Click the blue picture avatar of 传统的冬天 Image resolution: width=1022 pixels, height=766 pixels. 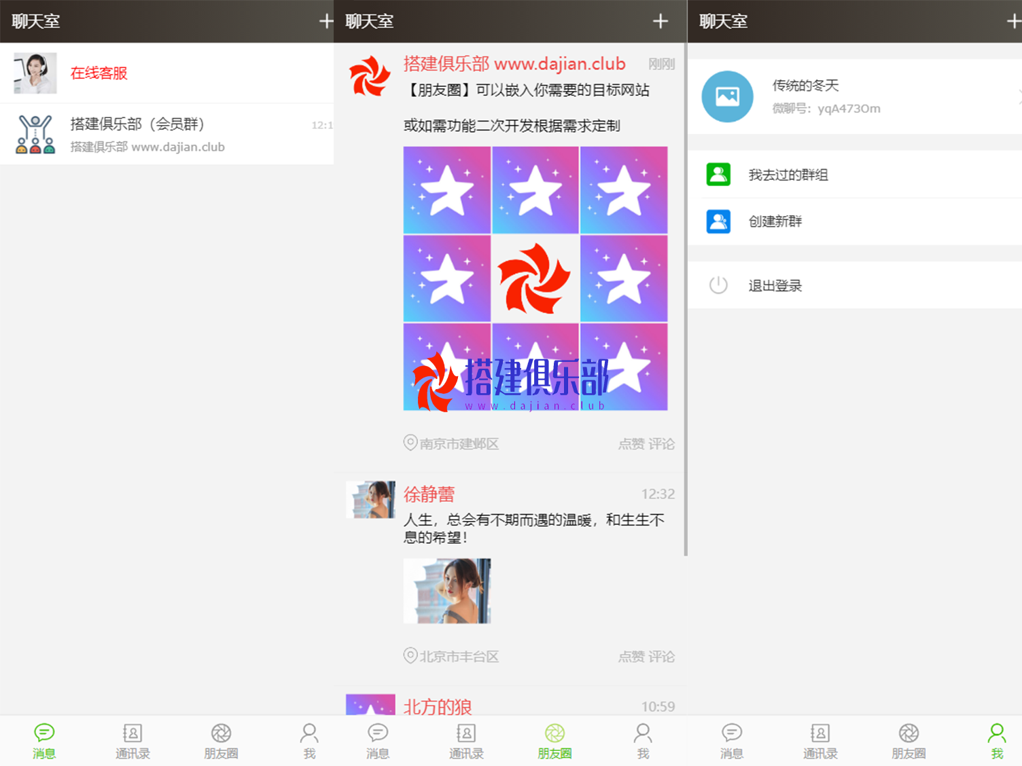[727, 96]
